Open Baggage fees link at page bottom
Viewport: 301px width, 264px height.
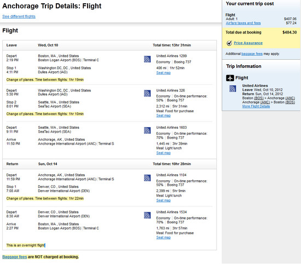point(15,257)
